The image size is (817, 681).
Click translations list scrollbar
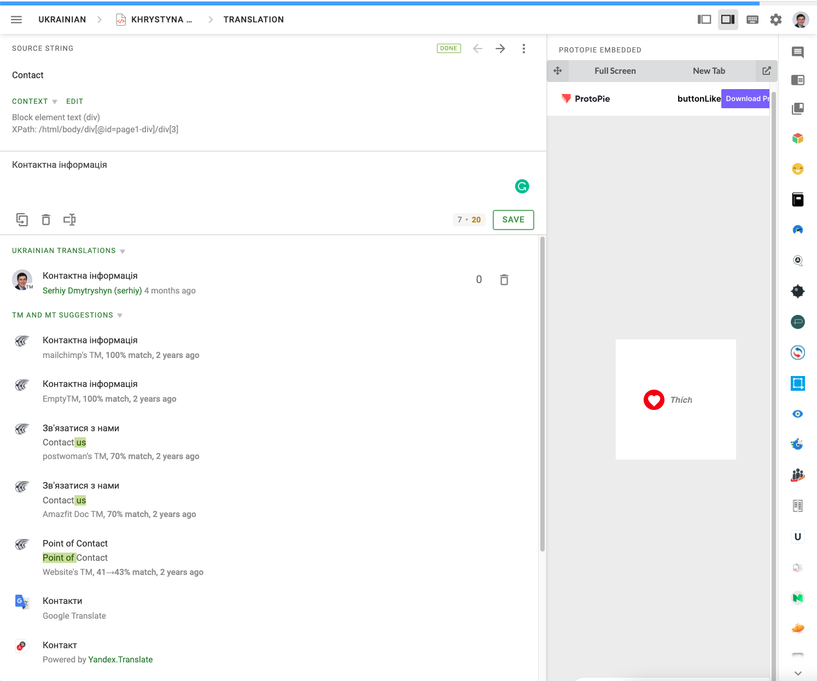(542, 394)
